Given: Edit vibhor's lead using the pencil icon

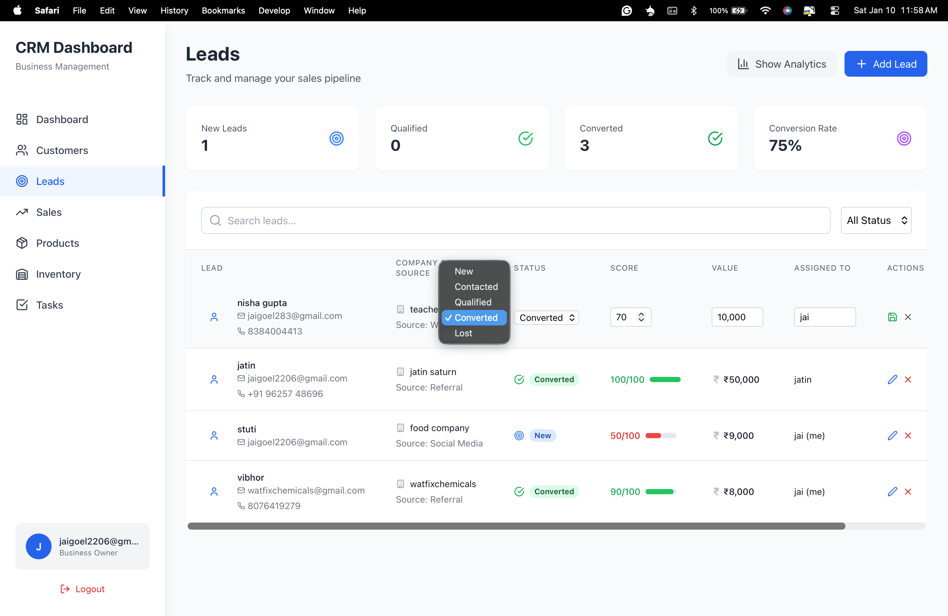Looking at the screenshot, I should (892, 491).
